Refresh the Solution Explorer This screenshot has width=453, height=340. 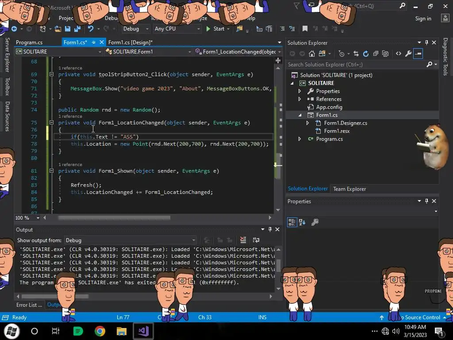(366, 54)
